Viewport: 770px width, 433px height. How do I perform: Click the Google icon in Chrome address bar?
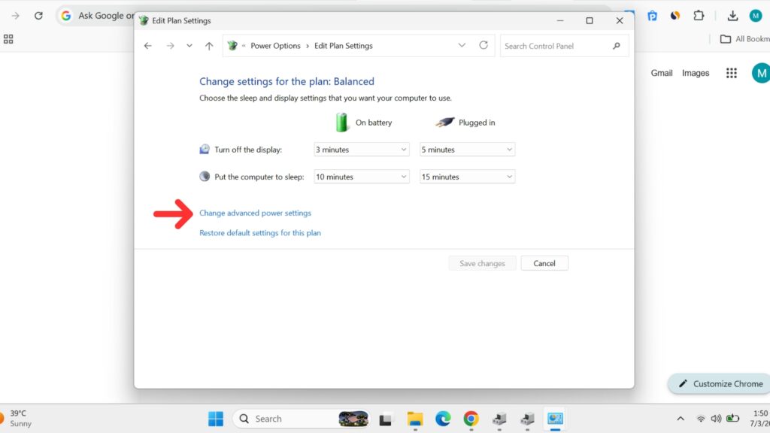click(x=66, y=16)
